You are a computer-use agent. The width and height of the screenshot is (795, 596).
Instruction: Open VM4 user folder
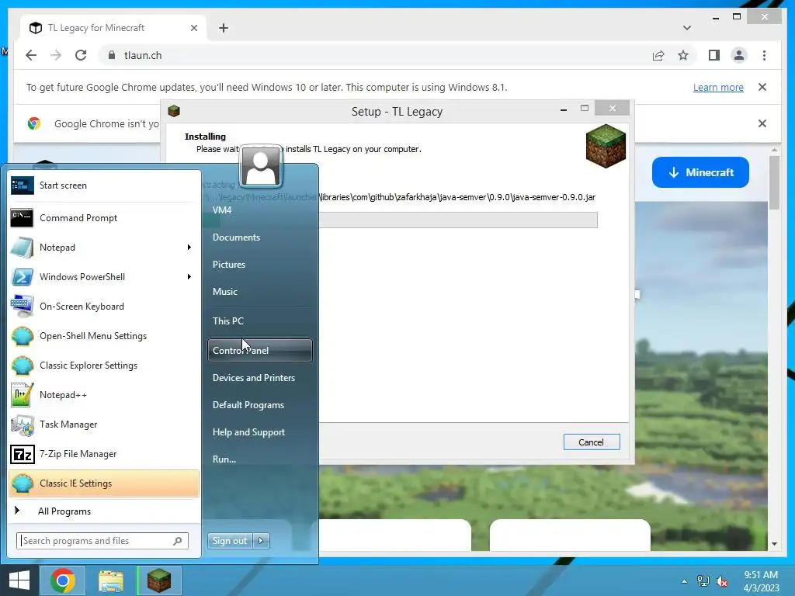(x=259, y=210)
